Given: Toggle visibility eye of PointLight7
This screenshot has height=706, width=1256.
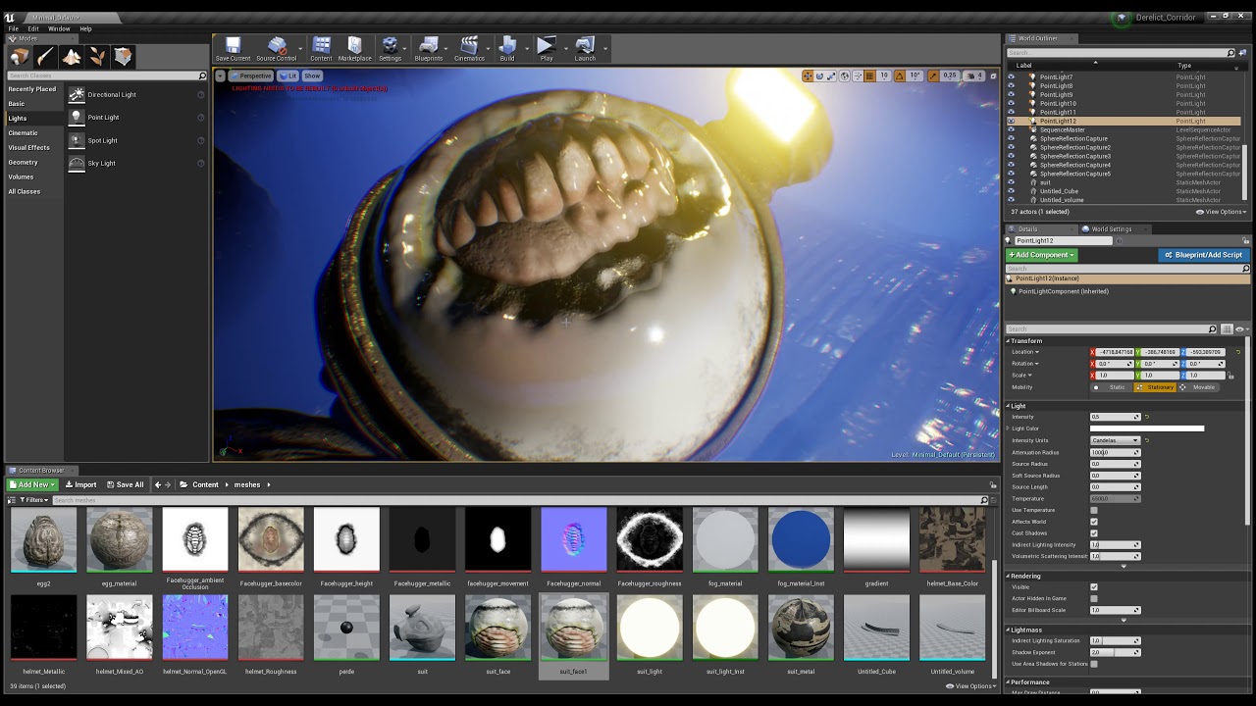Looking at the screenshot, I should point(1011,76).
